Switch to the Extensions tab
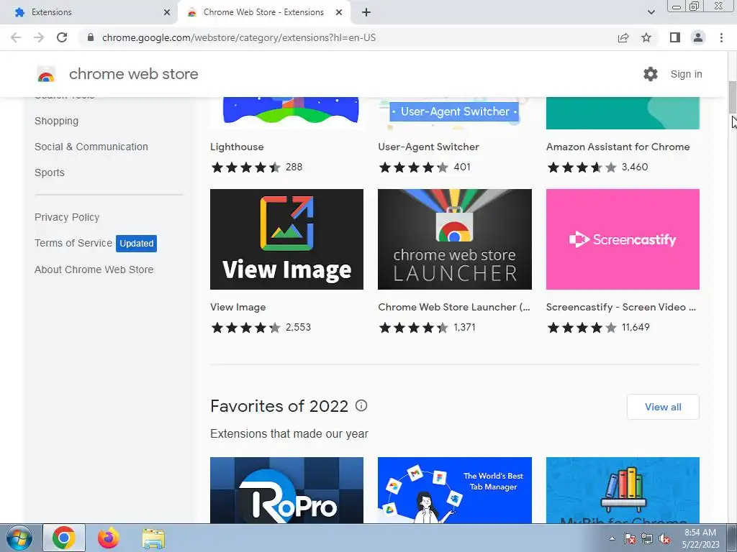This screenshot has width=737, height=552. point(89,12)
